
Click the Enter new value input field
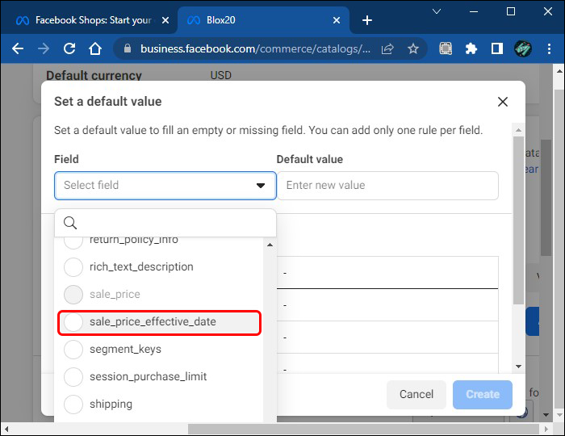pyautogui.click(x=387, y=185)
